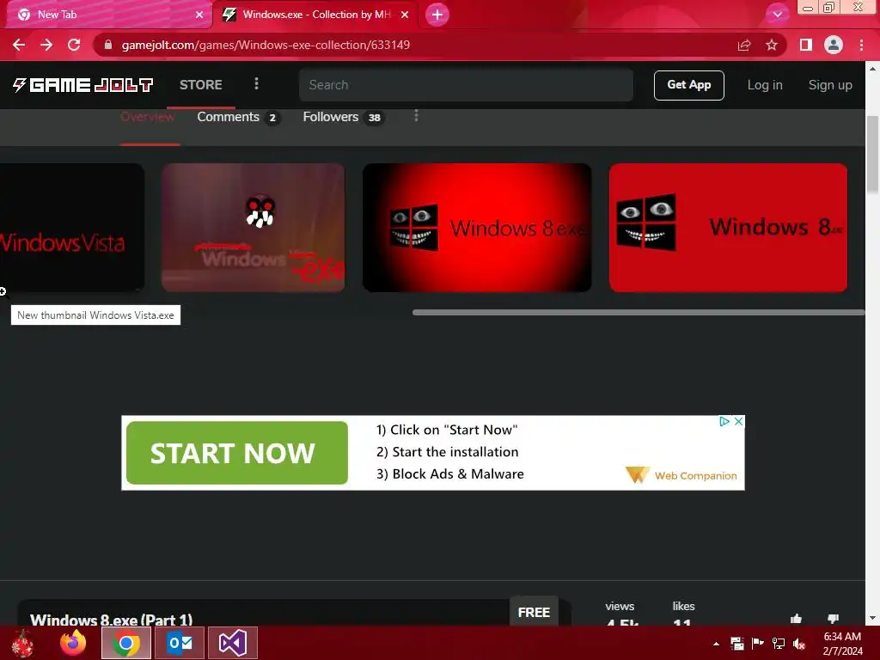Click the Log in link
Image resolution: width=880 pixels, height=660 pixels.
(x=764, y=85)
